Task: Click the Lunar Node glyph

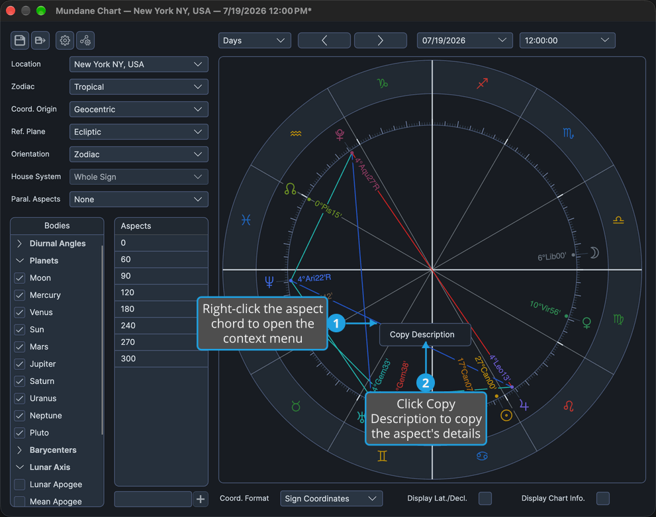Action: pyautogui.click(x=290, y=189)
